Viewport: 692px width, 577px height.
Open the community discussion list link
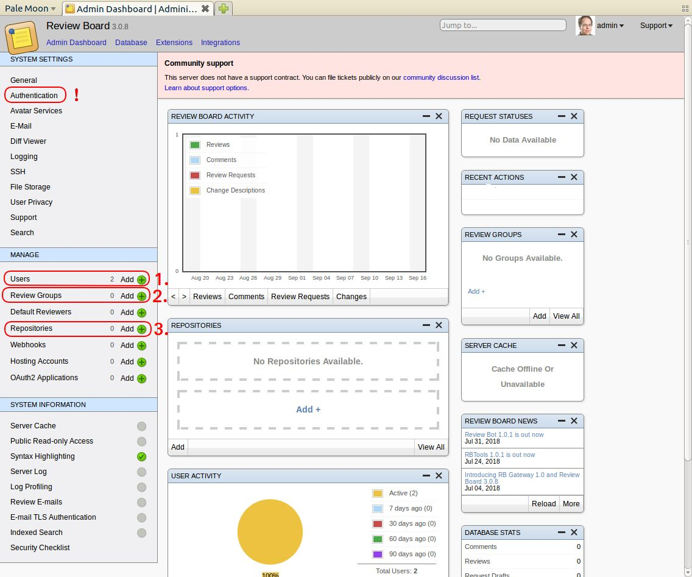(x=441, y=77)
